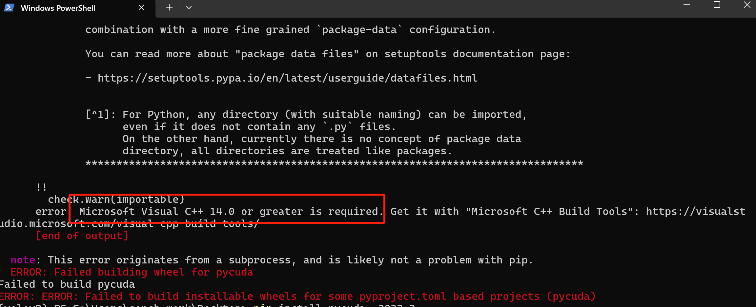
Task: Click "ERROR: Failed building wheel for pycuda" line
Action: pyautogui.click(x=132, y=272)
